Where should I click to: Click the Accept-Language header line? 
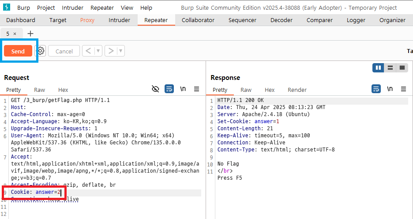click(x=59, y=121)
